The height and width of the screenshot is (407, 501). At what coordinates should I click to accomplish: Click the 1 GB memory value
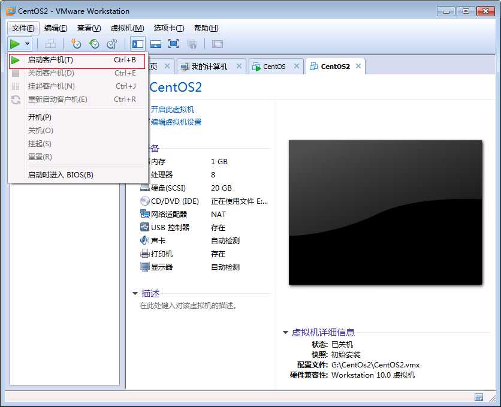pos(219,162)
